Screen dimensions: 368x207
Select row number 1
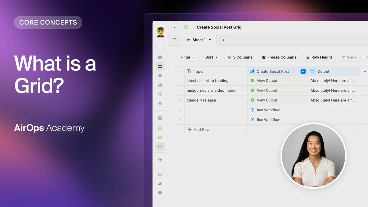point(180,81)
